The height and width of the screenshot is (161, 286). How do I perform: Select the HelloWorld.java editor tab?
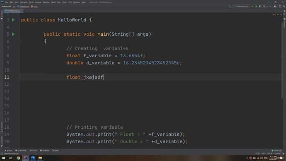(x=13, y=11)
